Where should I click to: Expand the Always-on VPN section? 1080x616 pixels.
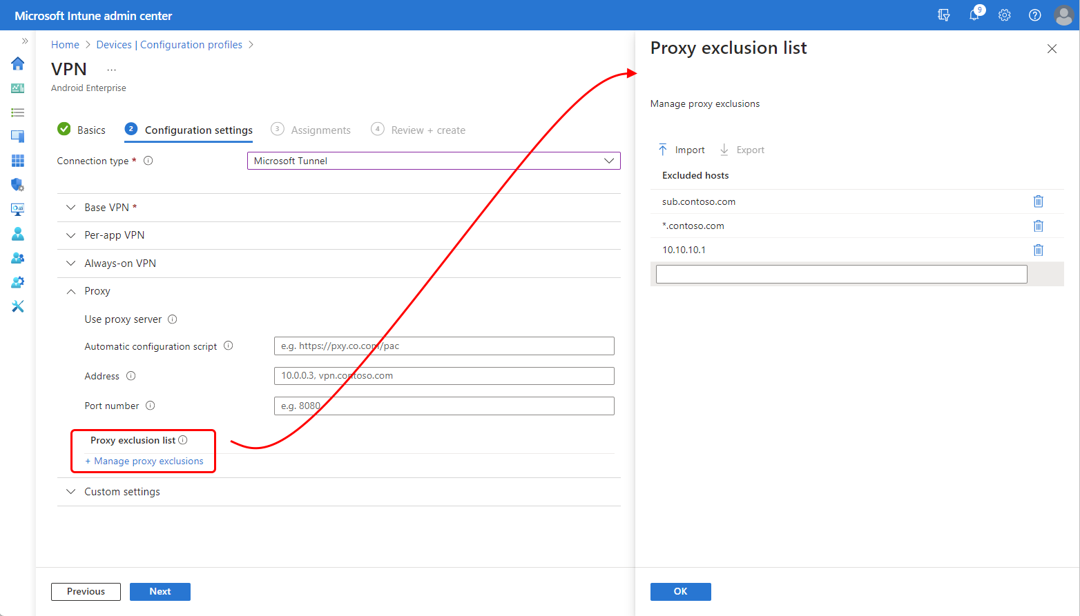pyautogui.click(x=339, y=264)
